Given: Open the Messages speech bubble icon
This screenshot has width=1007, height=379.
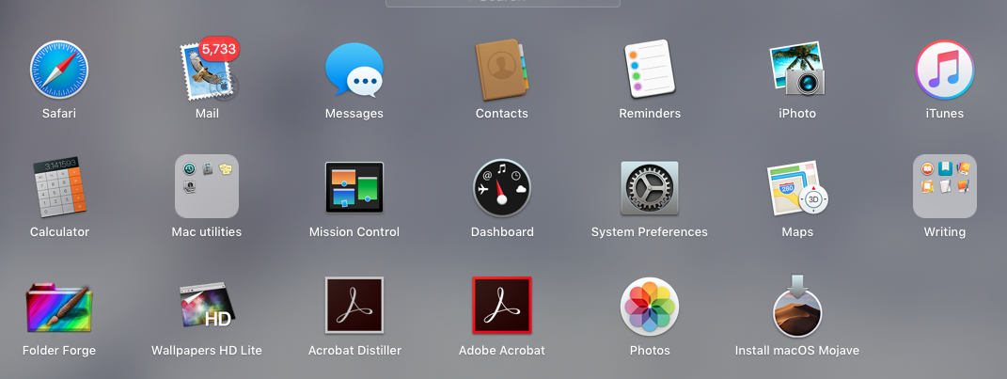Looking at the screenshot, I should pyautogui.click(x=354, y=70).
